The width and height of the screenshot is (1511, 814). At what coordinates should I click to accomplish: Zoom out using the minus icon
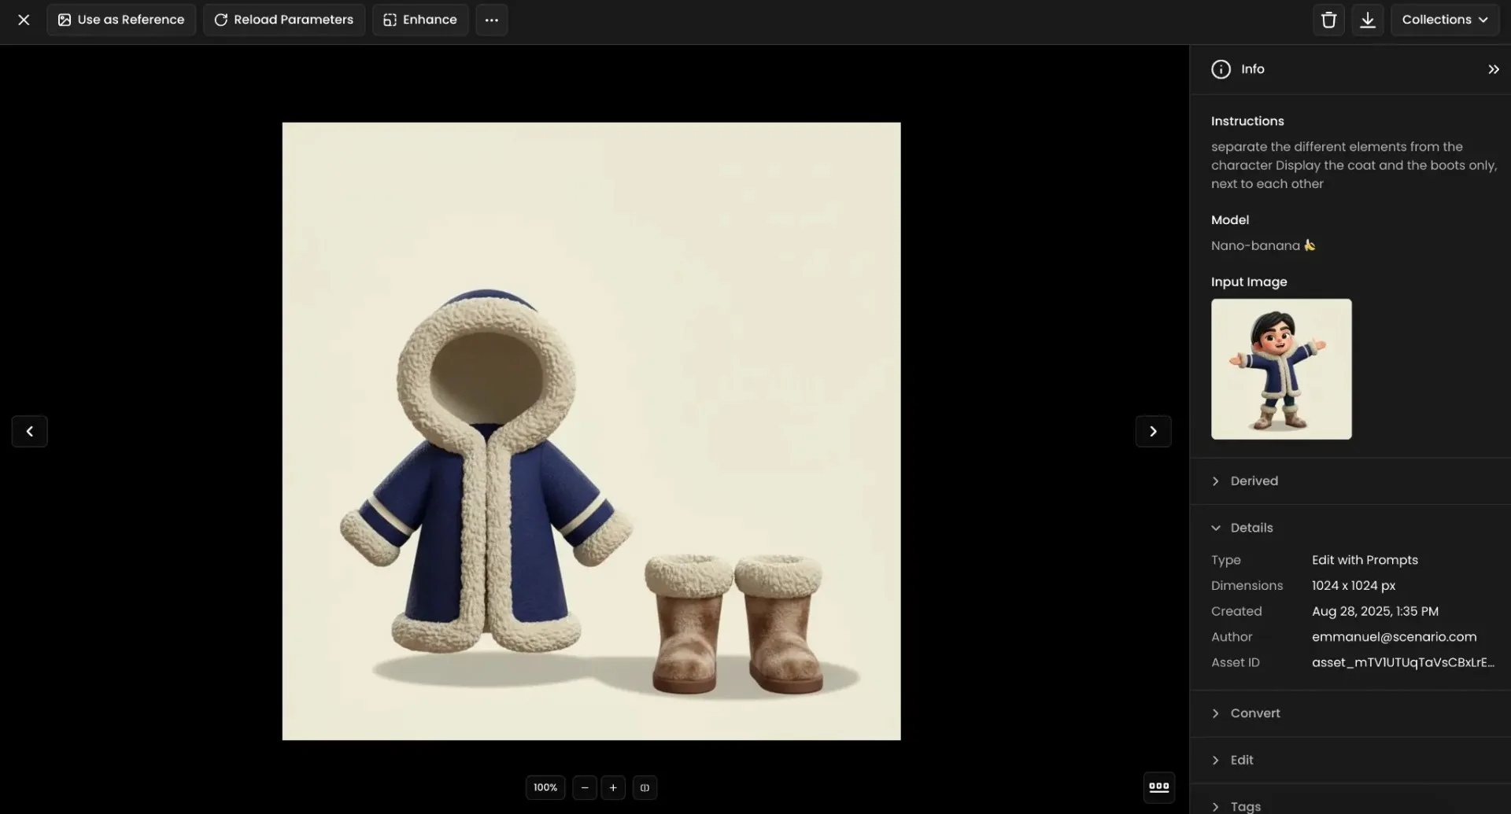tap(584, 787)
